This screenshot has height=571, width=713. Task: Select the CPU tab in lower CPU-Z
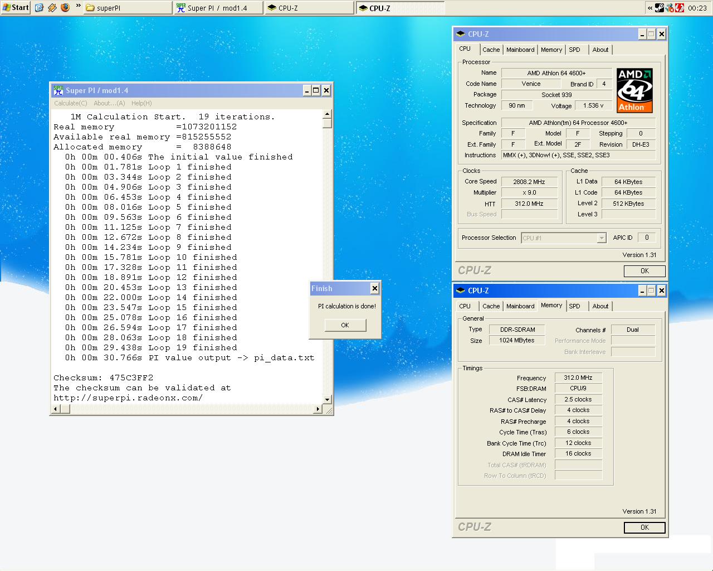coord(465,306)
